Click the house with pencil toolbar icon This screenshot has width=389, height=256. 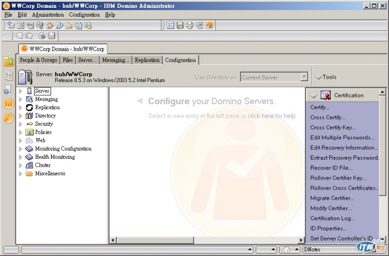[50, 25]
